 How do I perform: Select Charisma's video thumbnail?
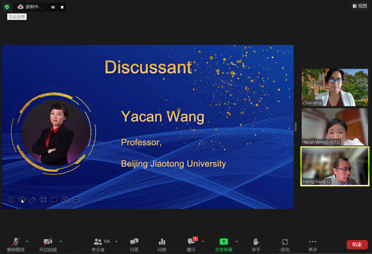click(335, 88)
